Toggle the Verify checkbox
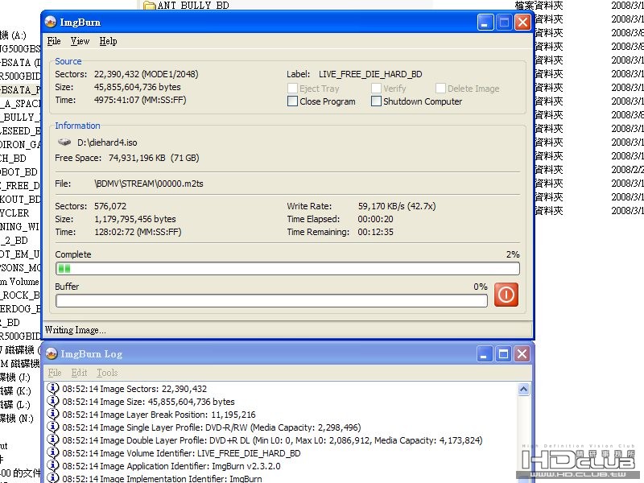Screen dimensions: 644x483 pos(376,89)
